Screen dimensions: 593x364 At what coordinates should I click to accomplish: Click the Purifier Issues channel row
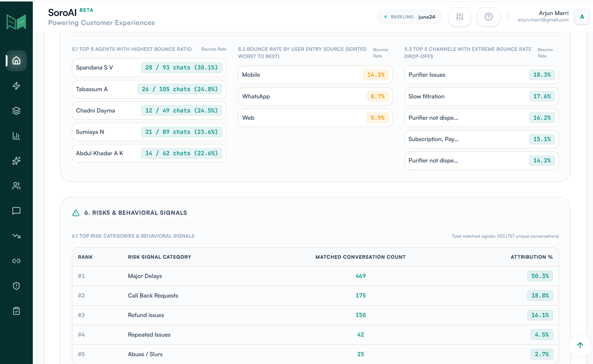(x=482, y=75)
